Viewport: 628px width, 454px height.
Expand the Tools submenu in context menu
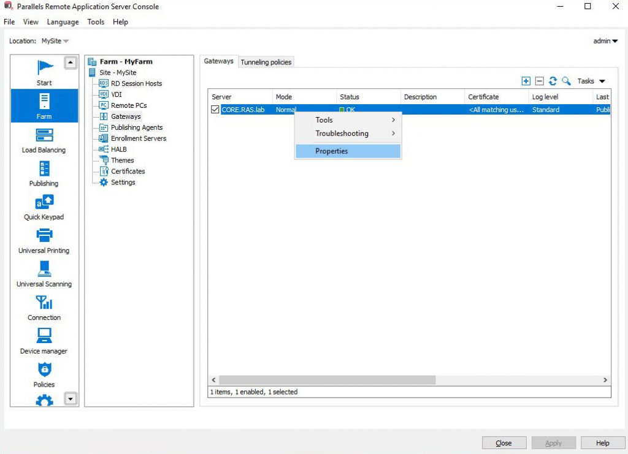pyautogui.click(x=348, y=120)
